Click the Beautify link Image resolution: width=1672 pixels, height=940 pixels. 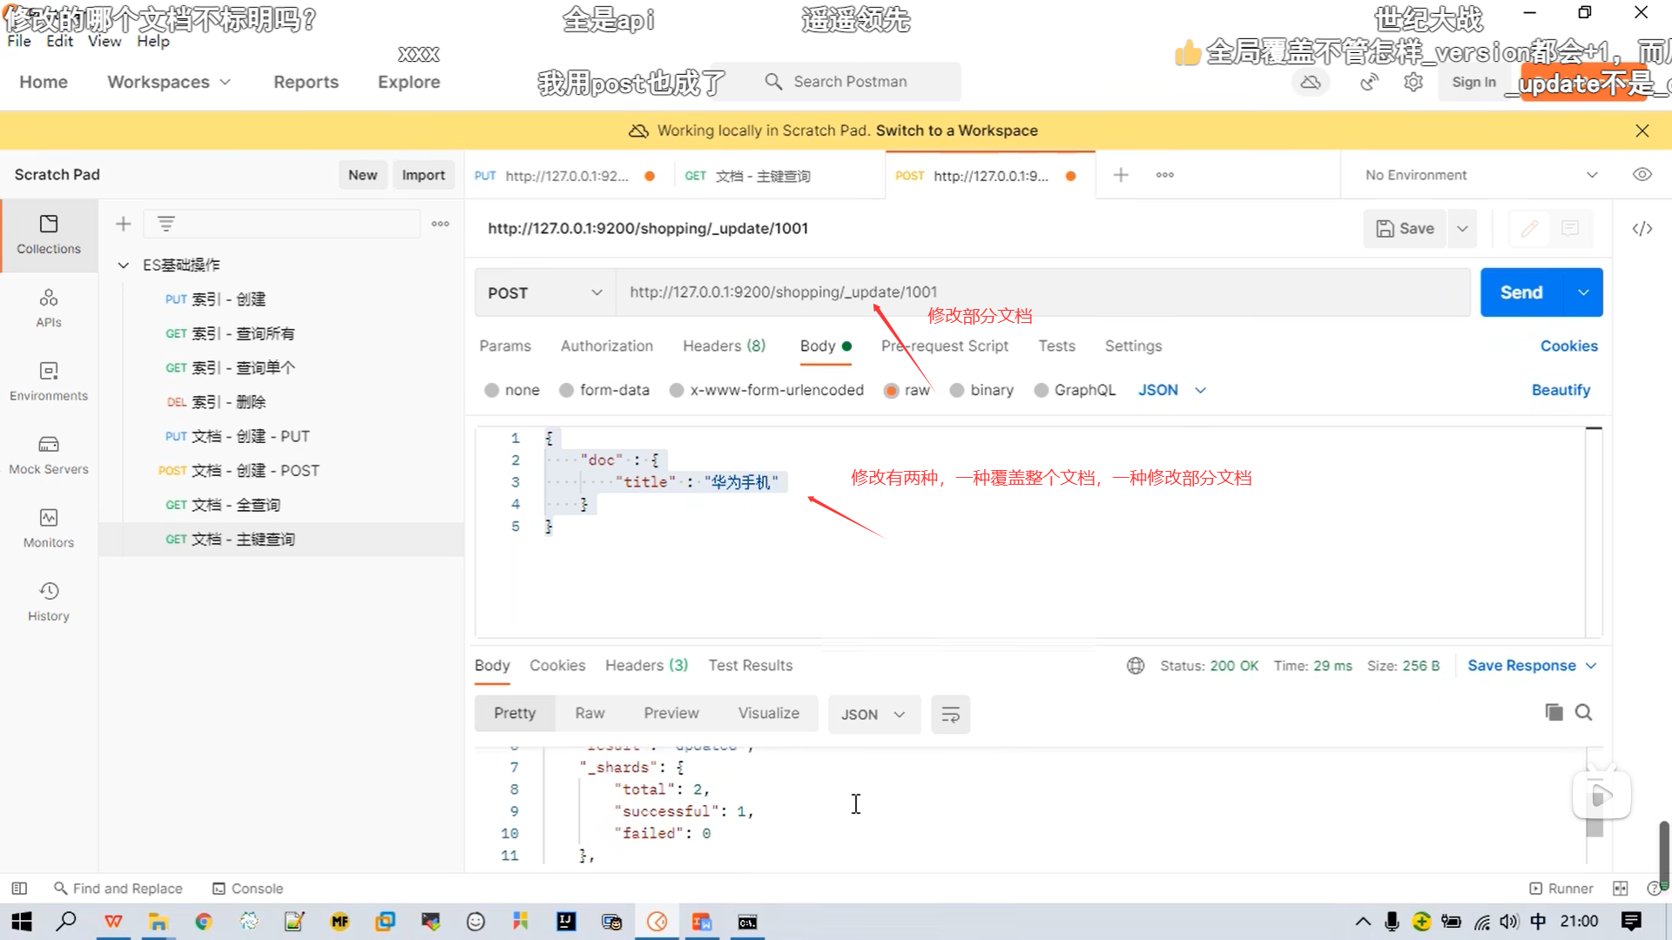click(x=1560, y=391)
